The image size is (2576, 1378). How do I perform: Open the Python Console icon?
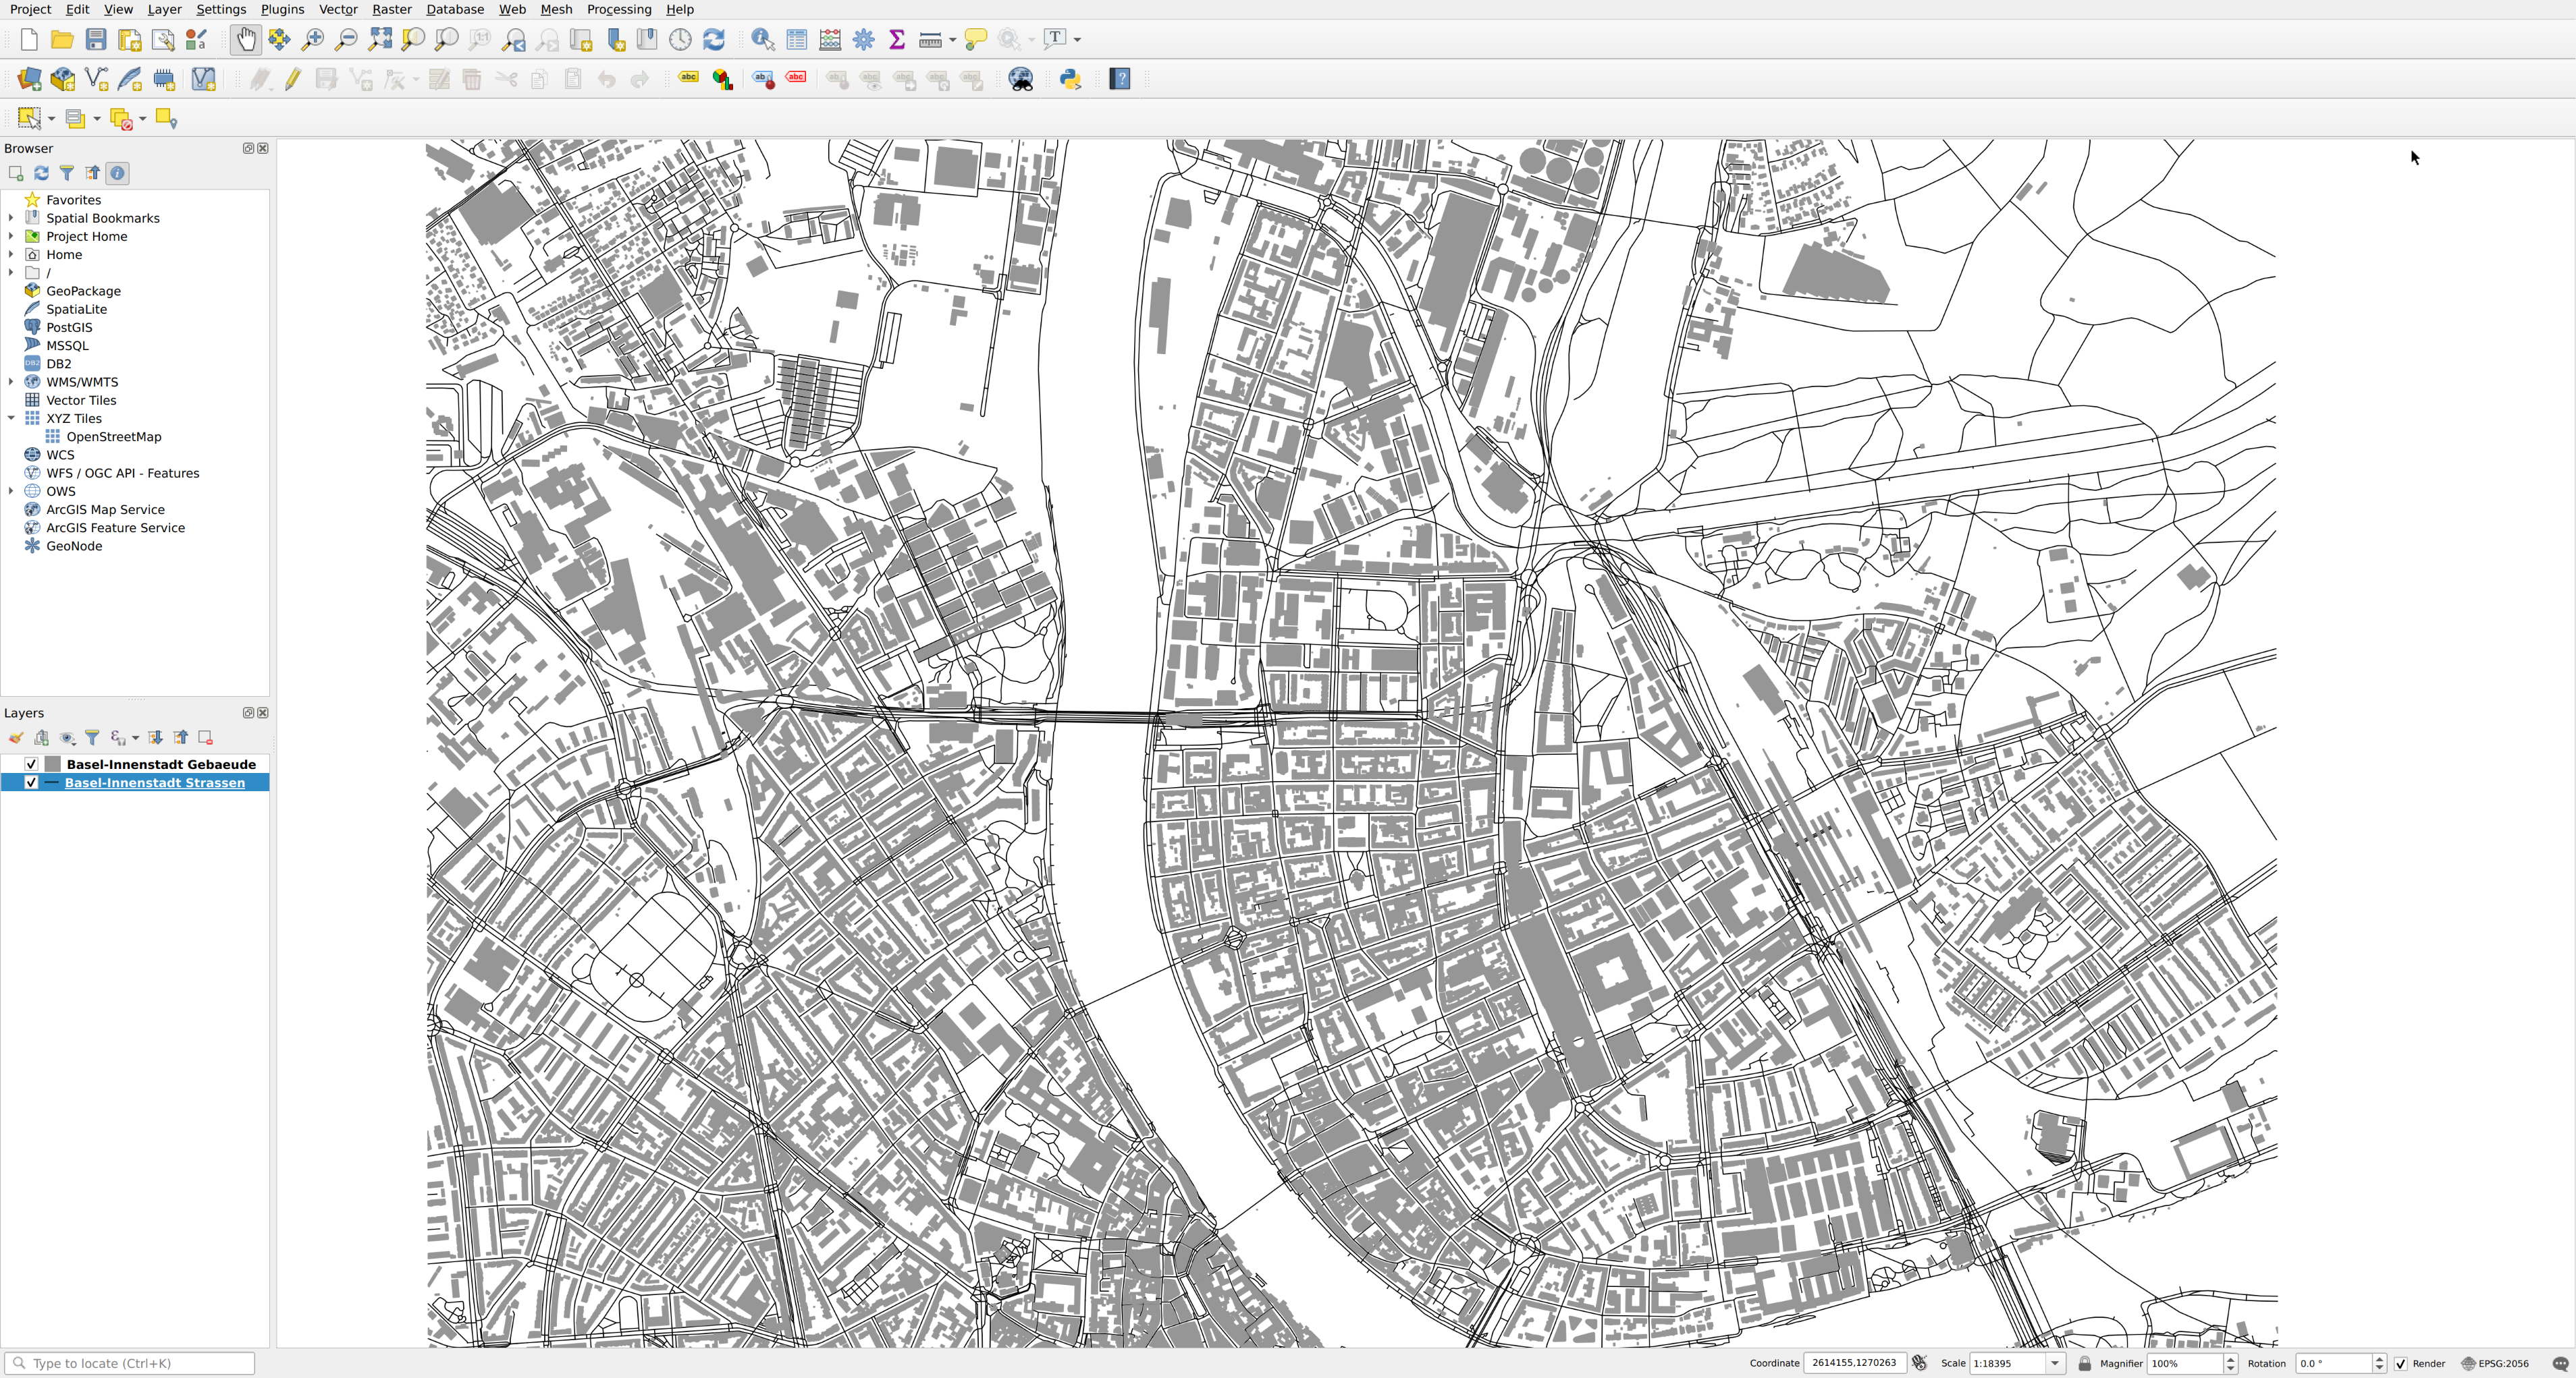[x=1070, y=80]
